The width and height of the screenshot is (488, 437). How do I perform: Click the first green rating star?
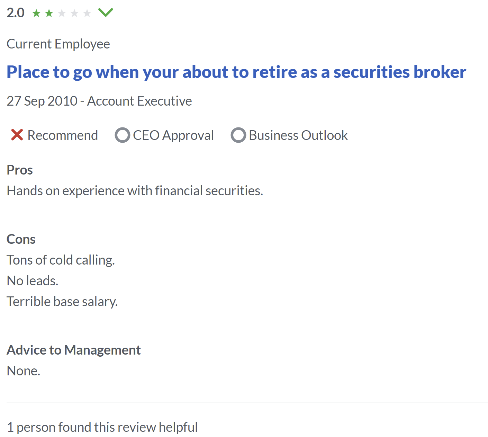click(36, 13)
